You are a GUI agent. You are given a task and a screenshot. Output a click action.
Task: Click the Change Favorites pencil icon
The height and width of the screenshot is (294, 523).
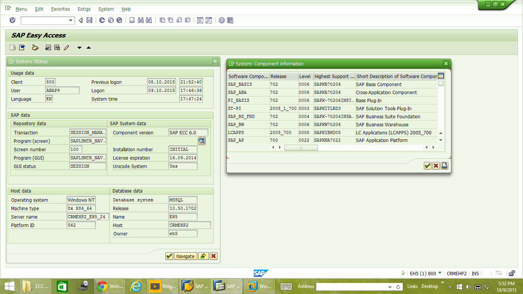(67, 47)
